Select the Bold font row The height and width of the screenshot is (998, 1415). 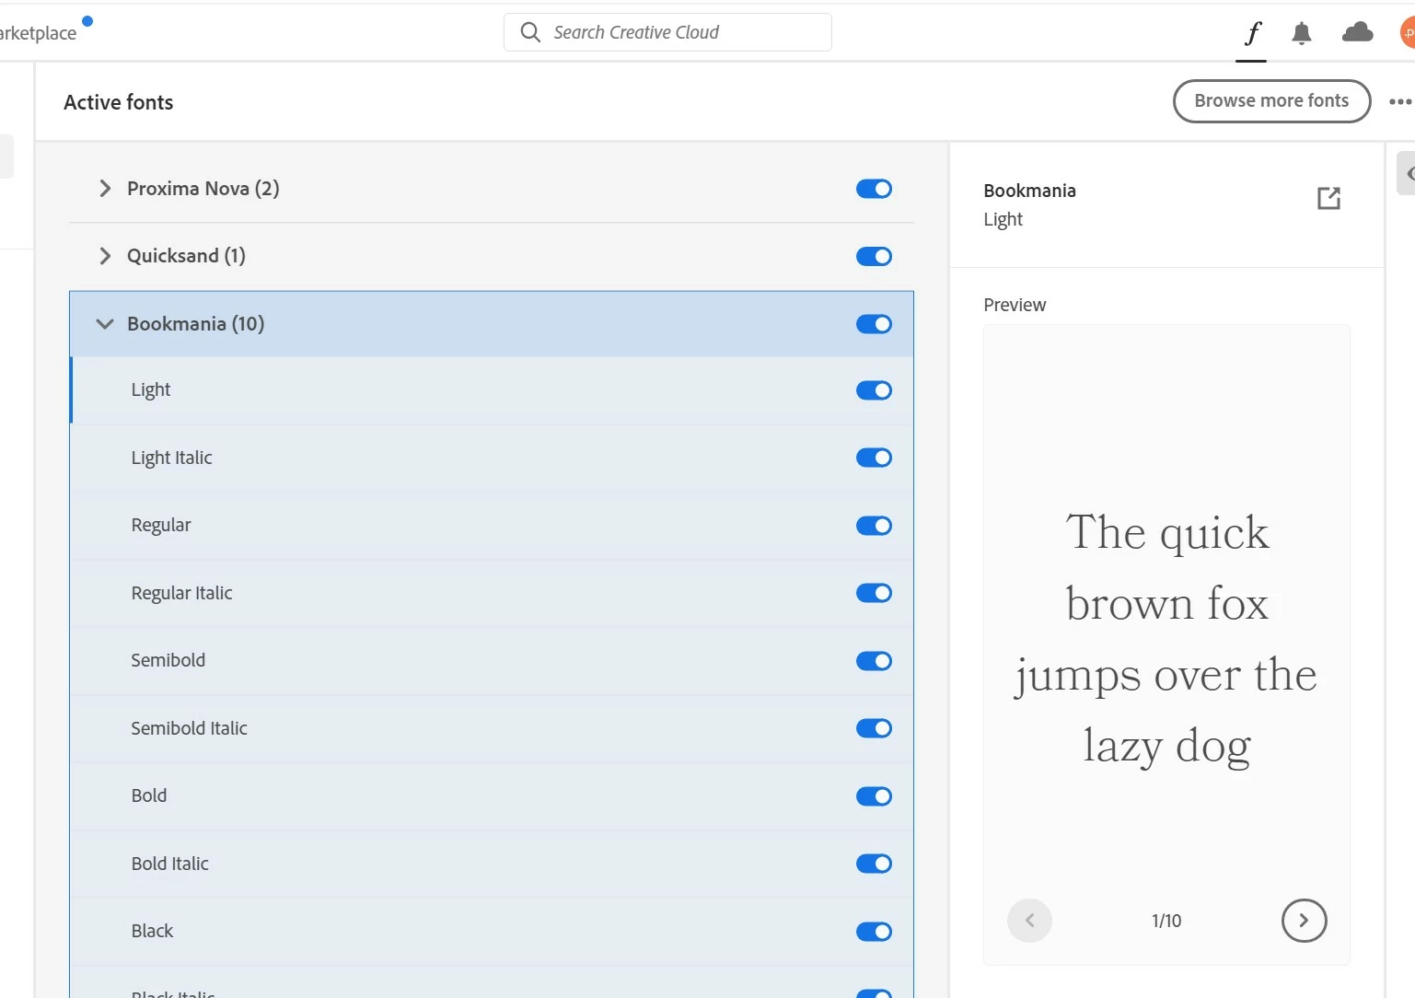(492, 796)
